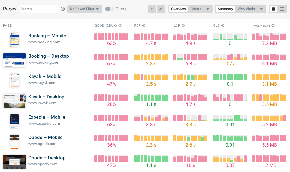Click Kayak – Mobile LCP value 2.7 s
This screenshot has width=290, height=172.
[191, 84]
